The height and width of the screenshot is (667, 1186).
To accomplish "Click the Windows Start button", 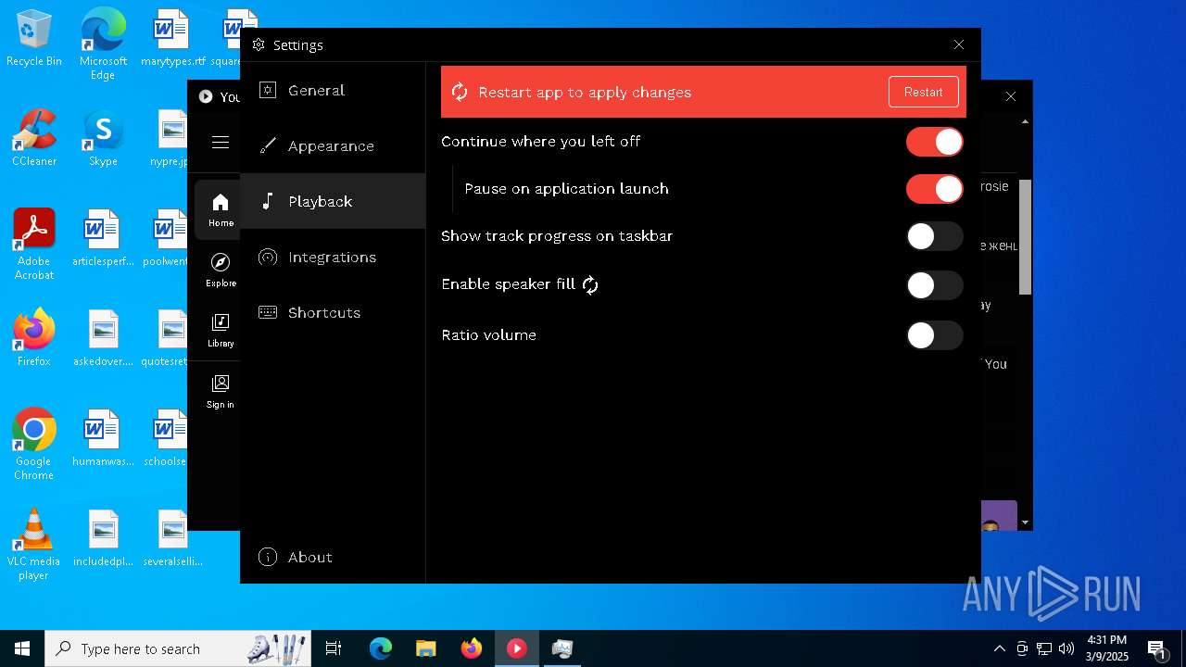I will coord(22,648).
